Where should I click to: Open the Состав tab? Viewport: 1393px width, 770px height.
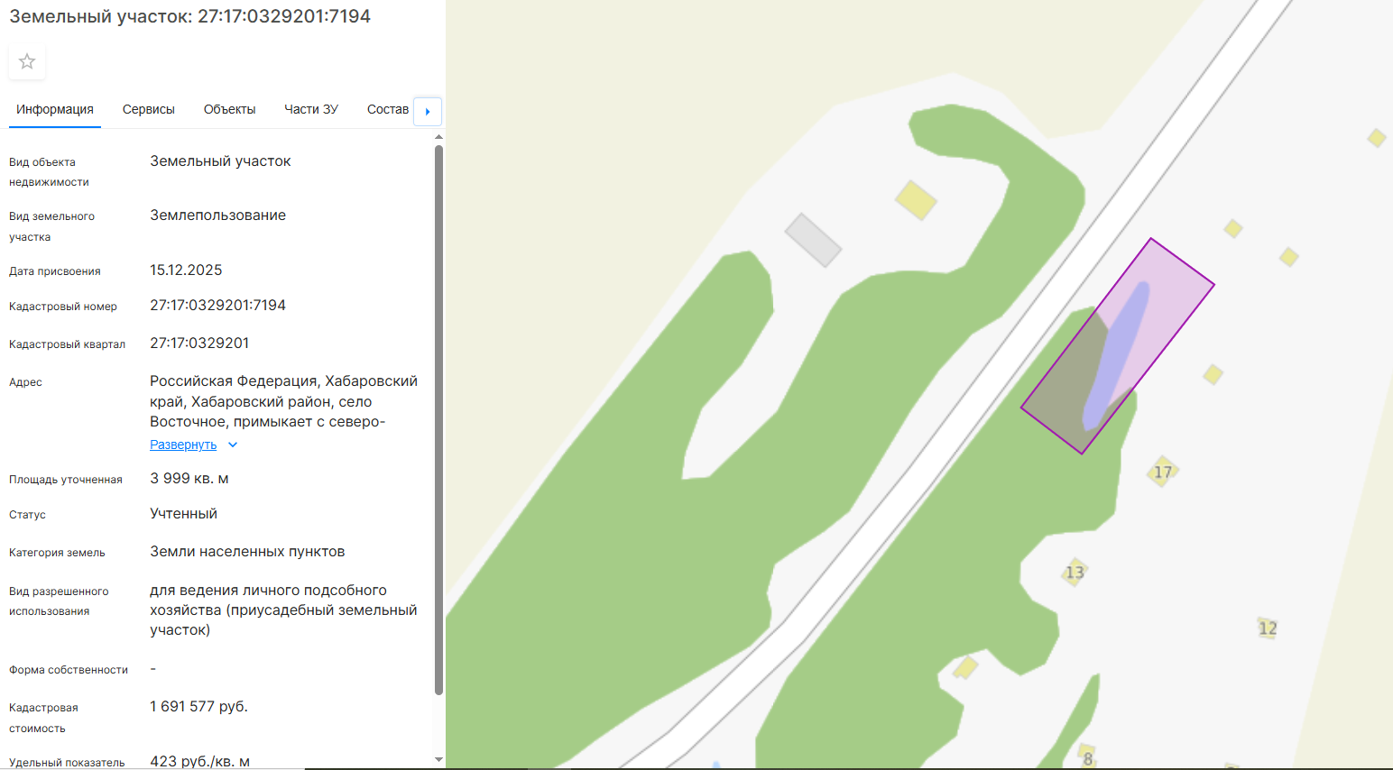click(x=388, y=109)
